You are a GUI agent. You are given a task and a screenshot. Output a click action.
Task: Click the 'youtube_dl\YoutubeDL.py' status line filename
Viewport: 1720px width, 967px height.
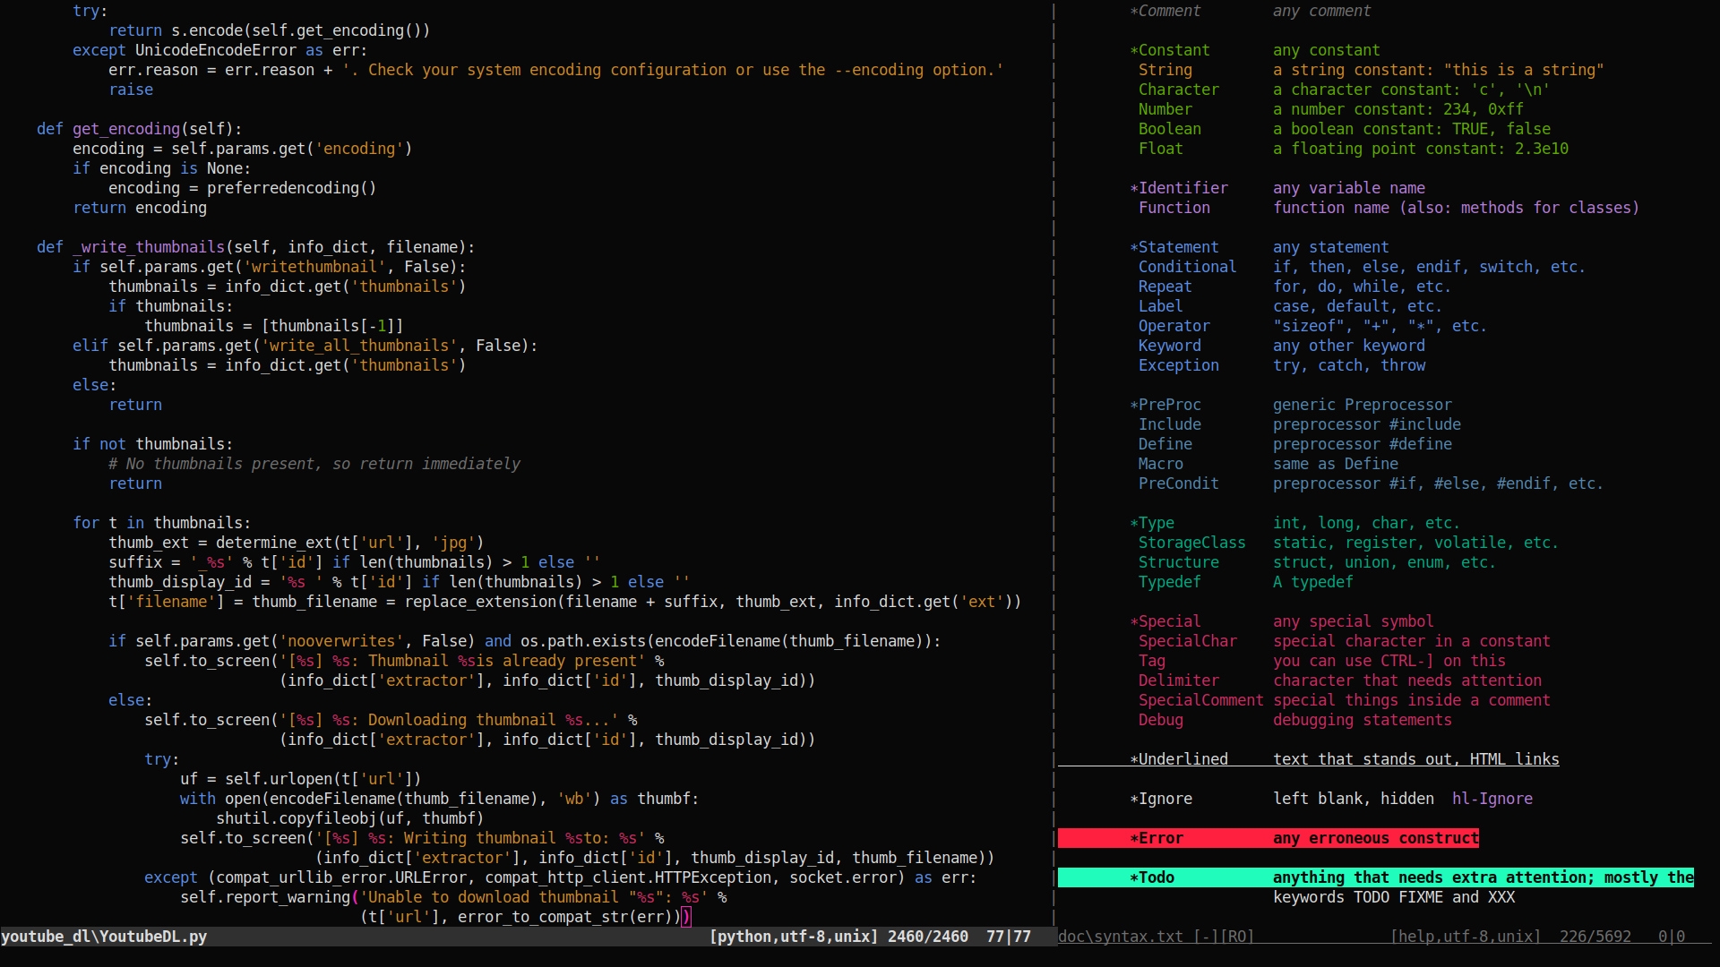tap(104, 937)
